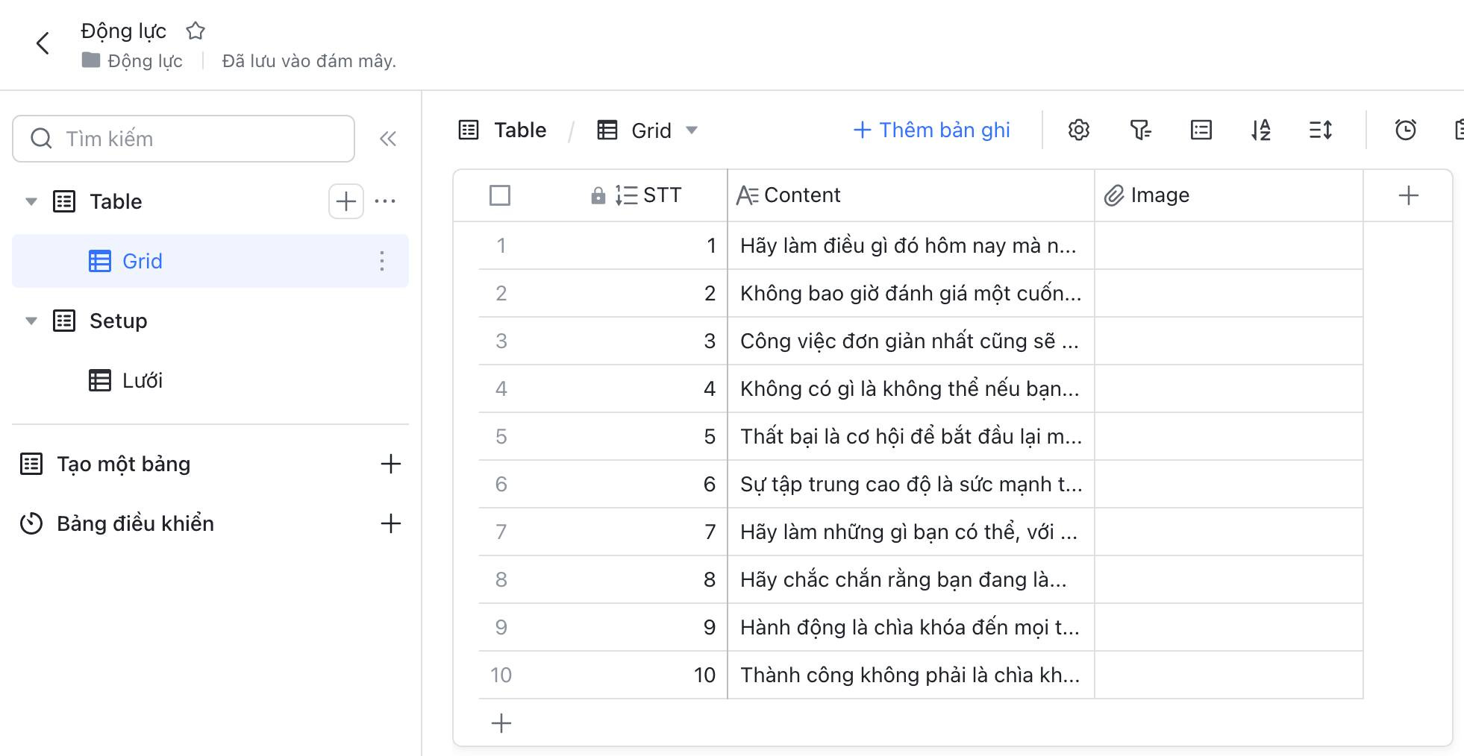This screenshot has width=1464, height=756.
Task: Click plus next to Tạo một bảng
Action: [x=391, y=464]
